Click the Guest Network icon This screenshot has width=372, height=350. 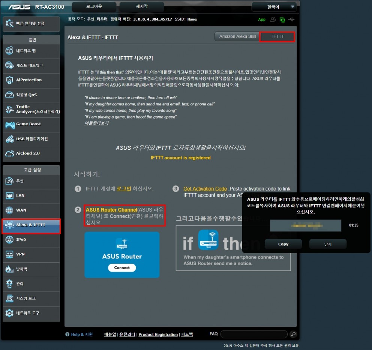click(x=9, y=65)
